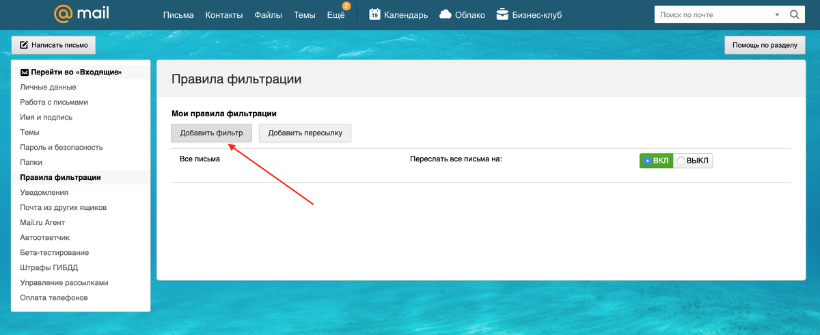Click the orange notification badge on Ещё
Screen dimensions: 820x335
click(346, 6)
